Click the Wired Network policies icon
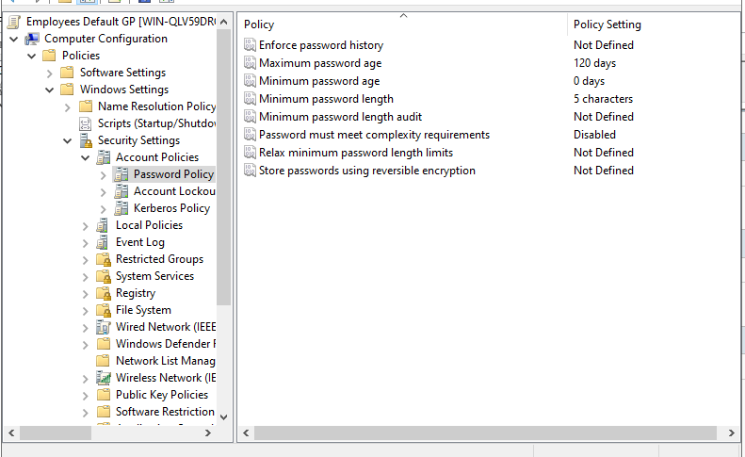This screenshot has height=457, width=745. coord(104,327)
